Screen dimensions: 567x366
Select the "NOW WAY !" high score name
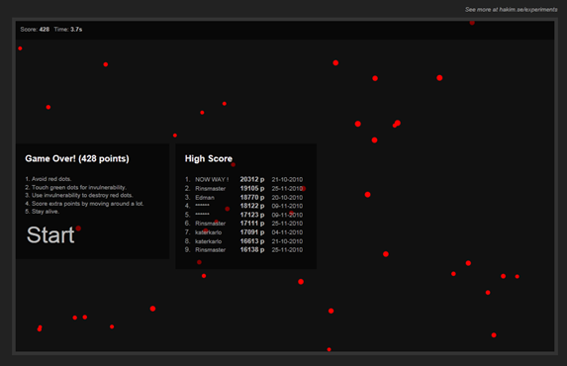pyautogui.click(x=212, y=179)
